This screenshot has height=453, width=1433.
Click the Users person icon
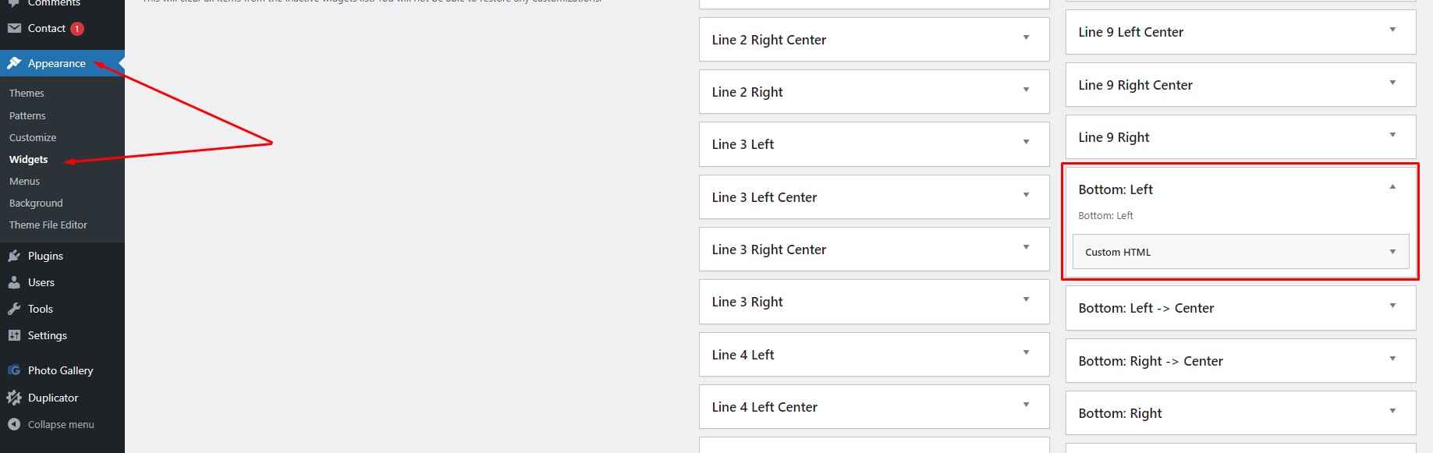pyautogui.click(x=14, y=282)
